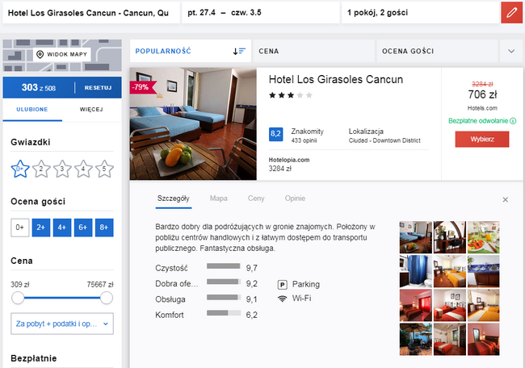Close the hotel details panel

506,199
